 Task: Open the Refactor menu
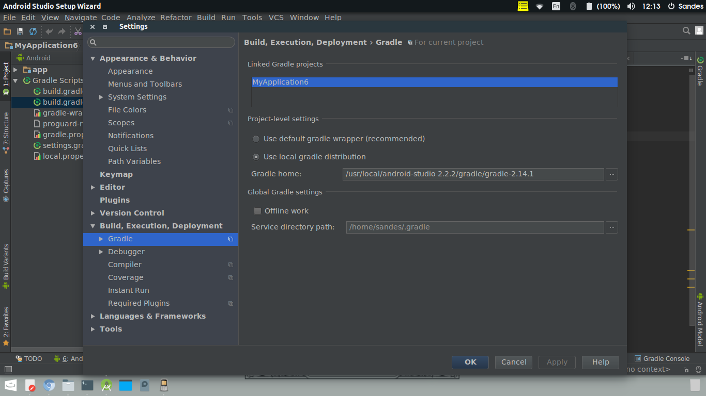click(176, 18)
